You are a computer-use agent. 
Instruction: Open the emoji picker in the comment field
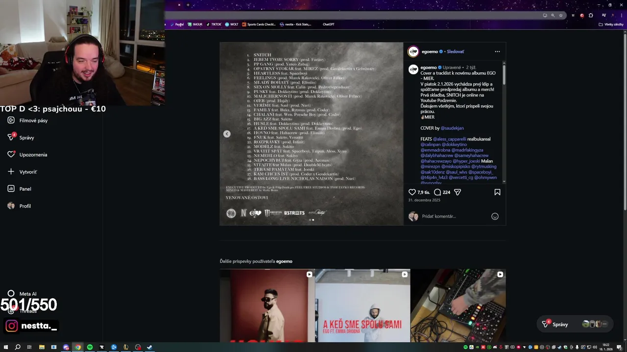click(x=495, y=216)
